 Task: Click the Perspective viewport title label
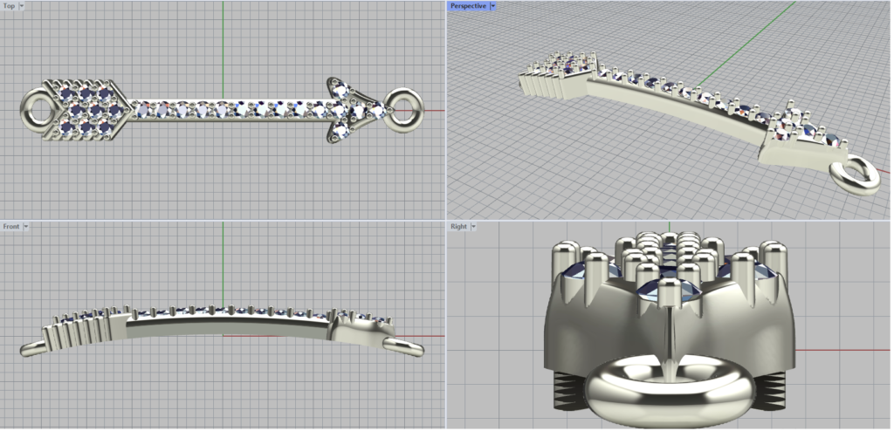click(x=468, y=6)
